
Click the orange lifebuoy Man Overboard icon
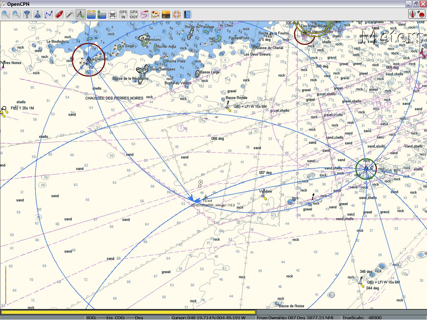point(176,14)
